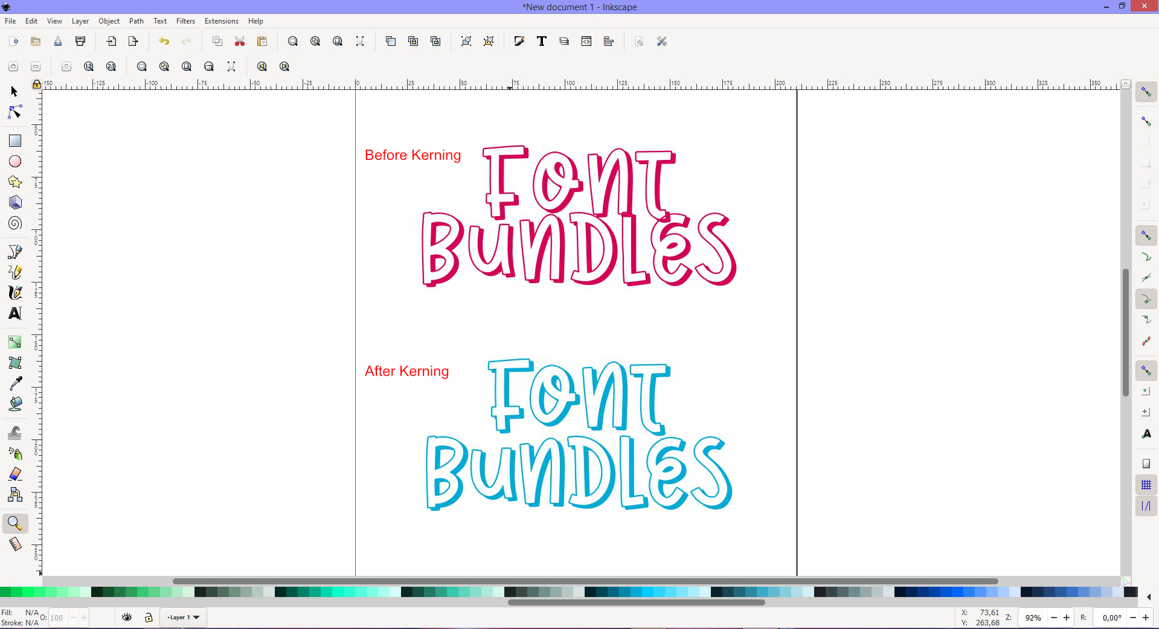Choose the Gradient tool

pos(15,342)
